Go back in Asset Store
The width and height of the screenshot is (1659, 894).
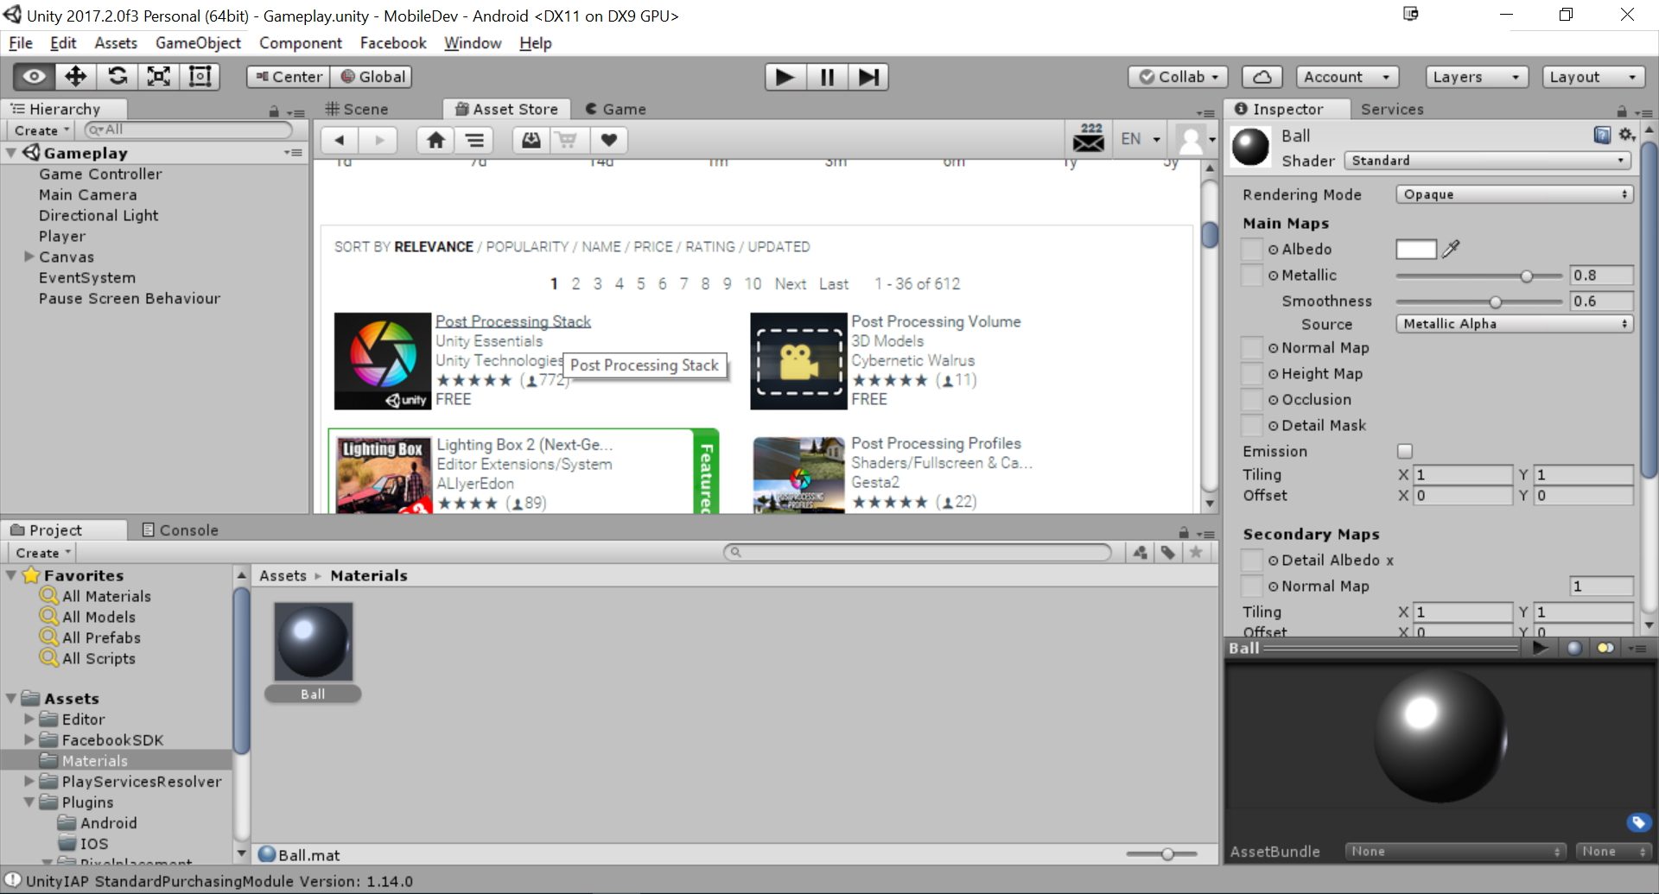click(x=340, y=140)
